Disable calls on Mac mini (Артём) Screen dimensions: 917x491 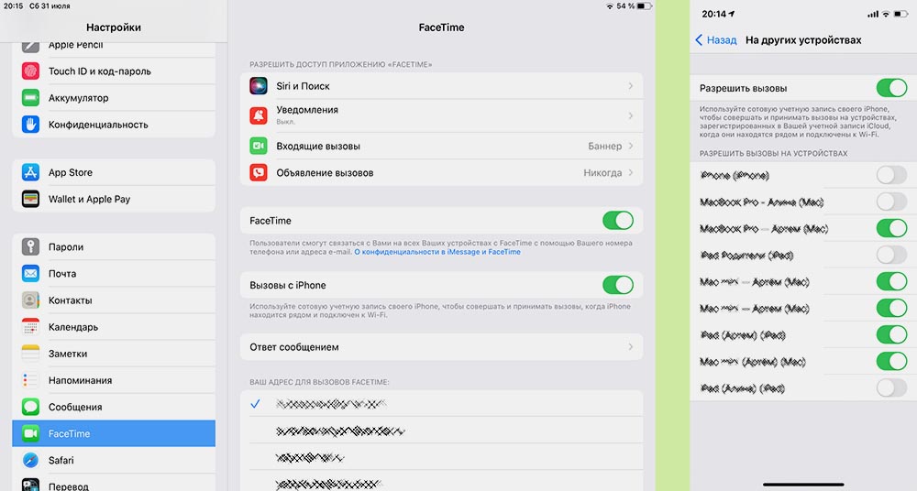click(892, 361)
